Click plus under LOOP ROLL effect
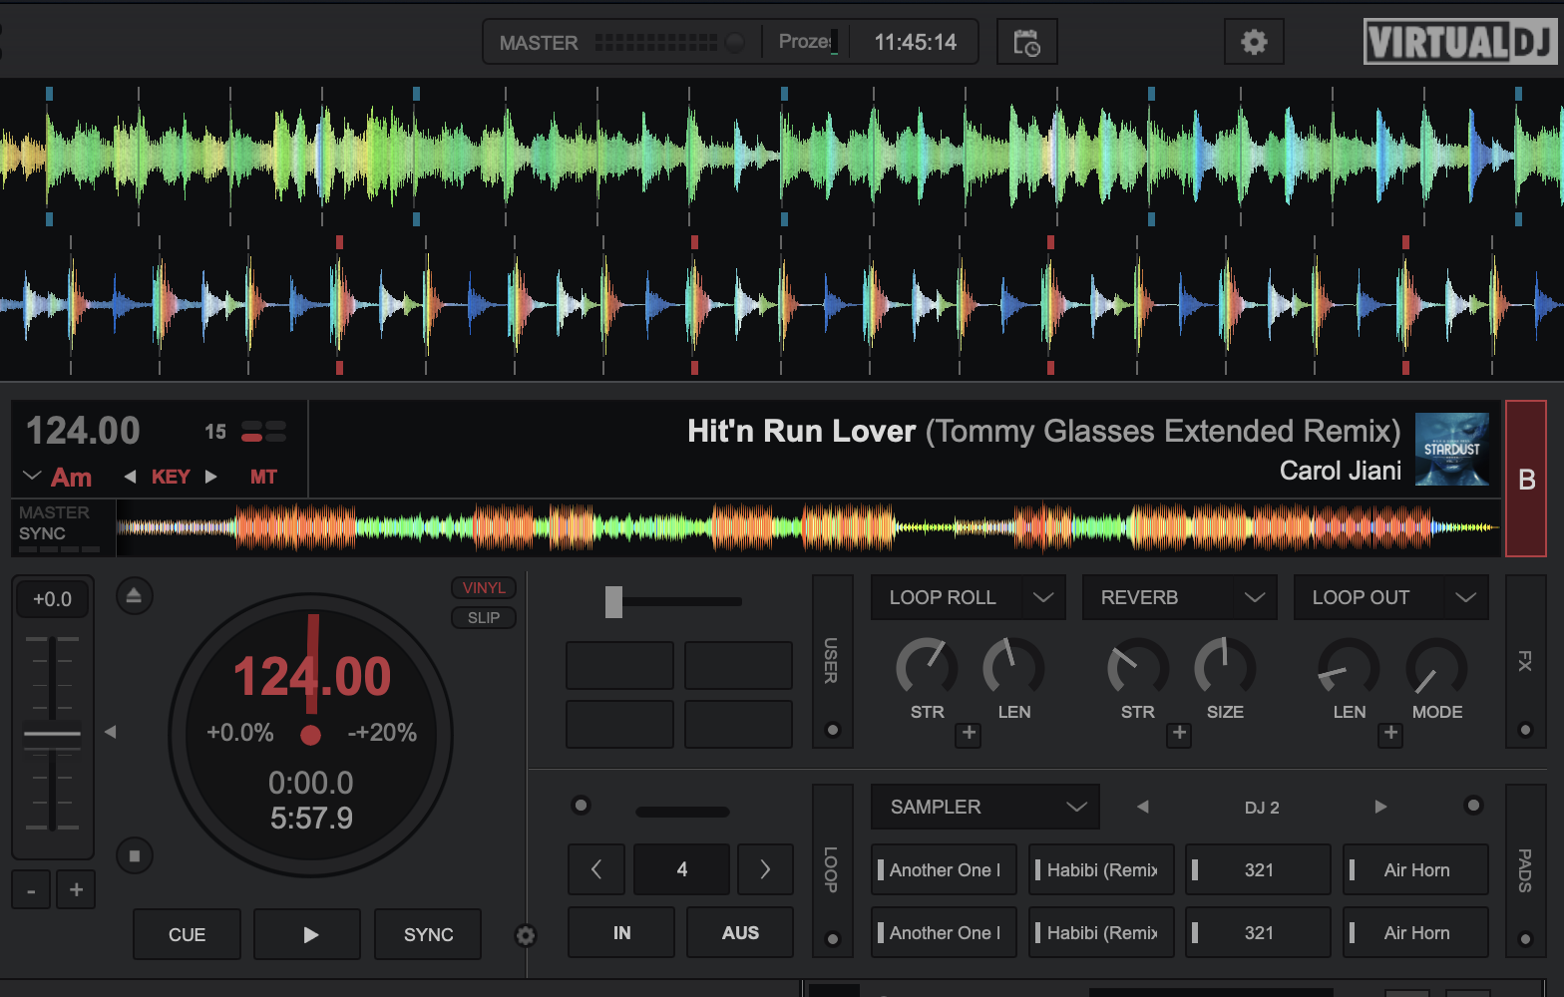The width and height of the screenshot is (1564, 997). pos(969,734)
